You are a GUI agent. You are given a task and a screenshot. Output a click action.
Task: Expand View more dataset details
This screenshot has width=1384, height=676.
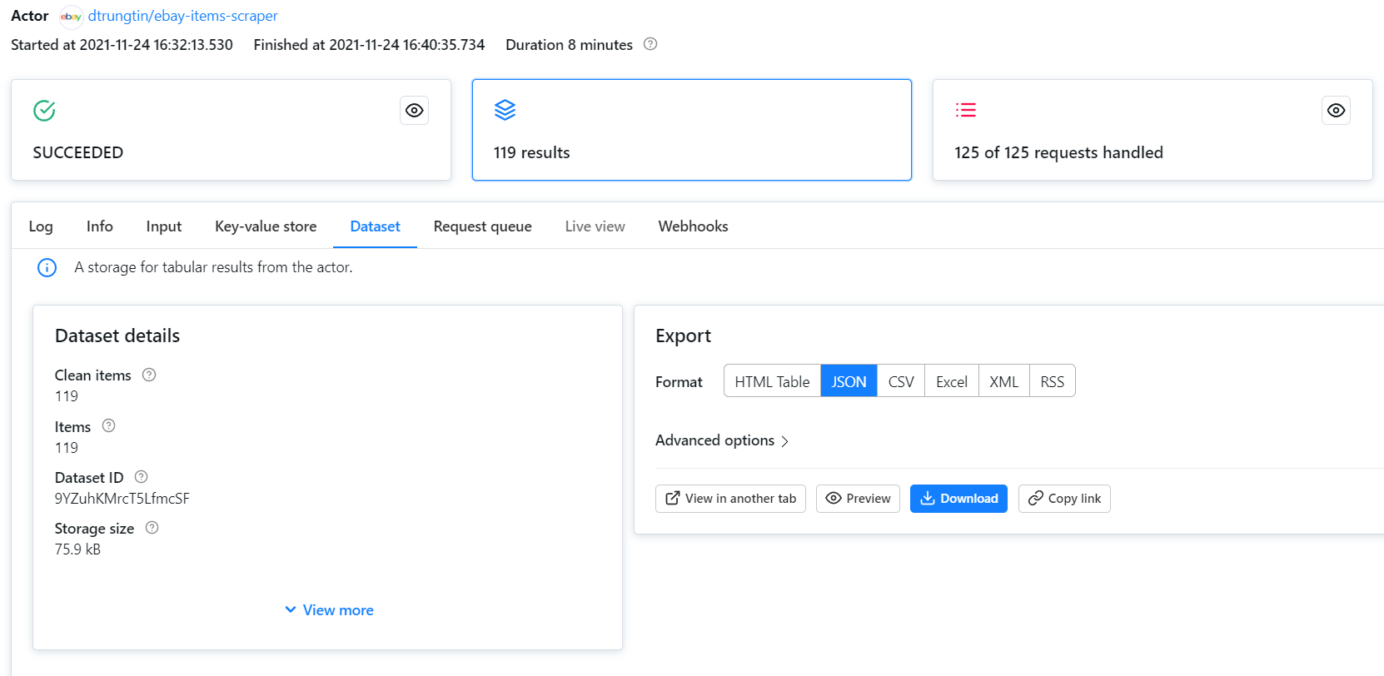pyautogui.click(x=329, y=610)
